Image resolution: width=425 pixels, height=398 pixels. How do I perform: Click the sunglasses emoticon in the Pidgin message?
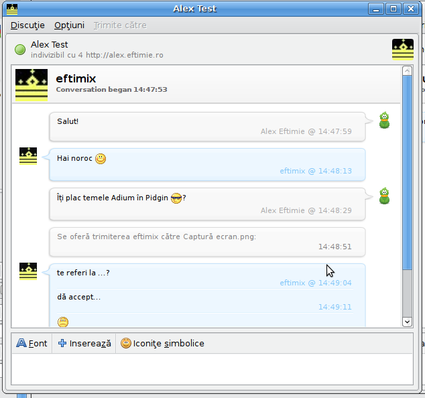click(x=176, y=198)
